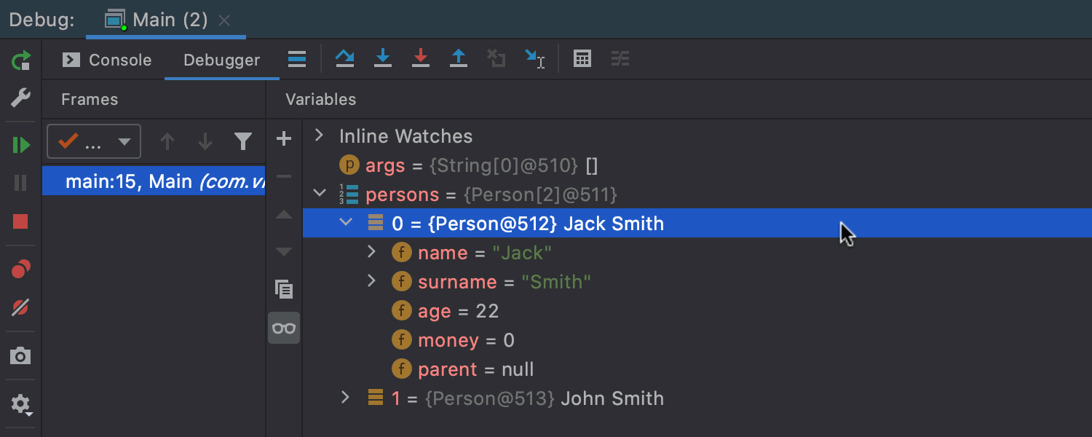Run to cursor
1092x437 pixels.
(535, 59)
